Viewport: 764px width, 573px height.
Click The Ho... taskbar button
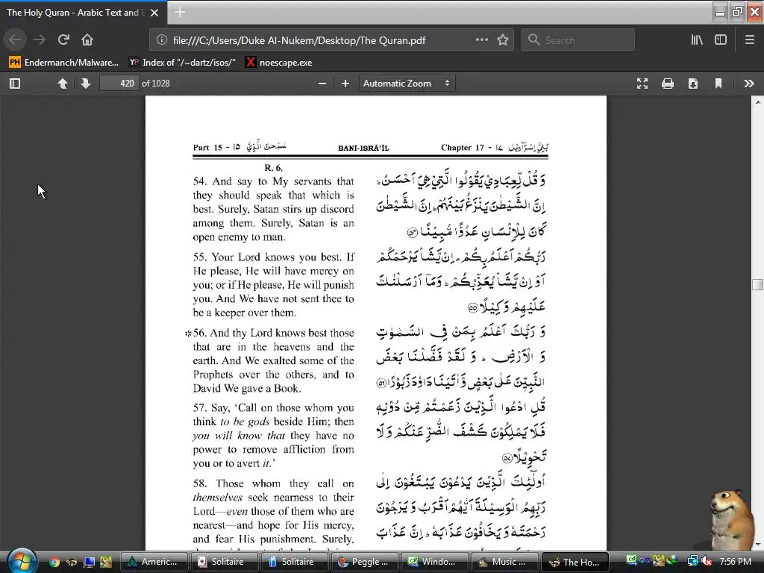click(x=575, y=562)
